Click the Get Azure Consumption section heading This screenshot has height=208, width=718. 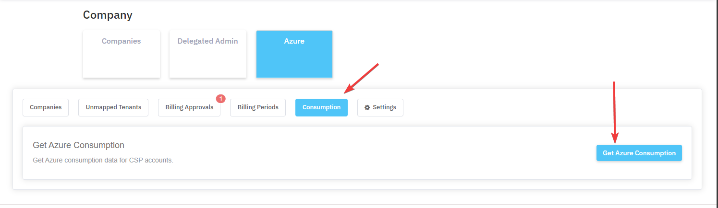[x=78, y=145]
